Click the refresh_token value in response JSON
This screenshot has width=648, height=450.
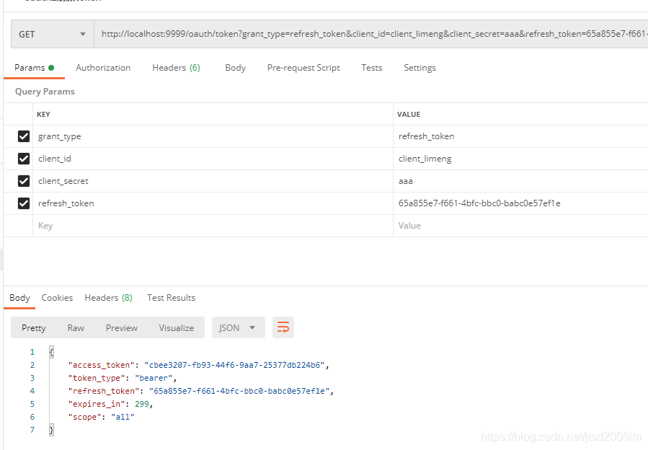(239, 392)
